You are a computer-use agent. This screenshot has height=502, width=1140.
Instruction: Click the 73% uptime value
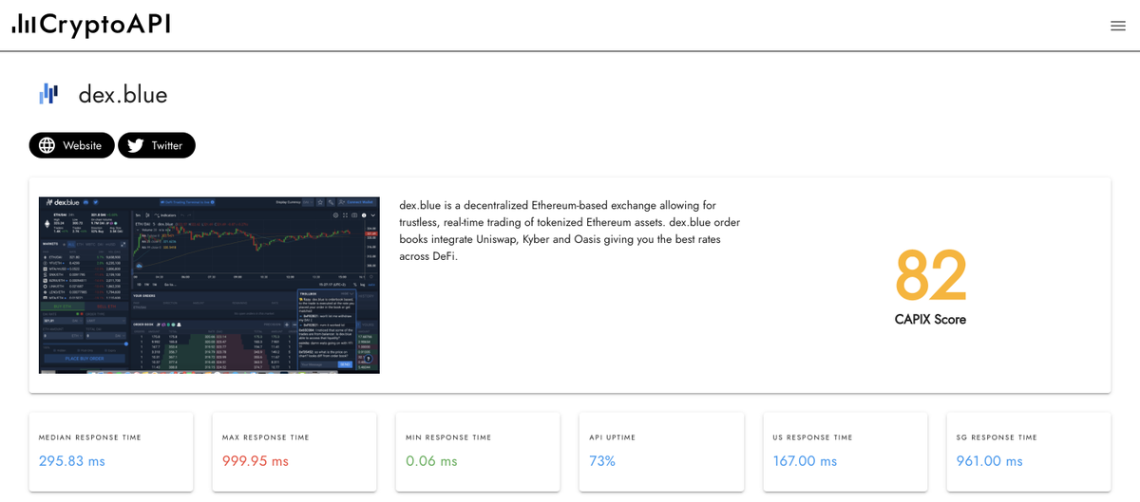[x=602, y=461]
